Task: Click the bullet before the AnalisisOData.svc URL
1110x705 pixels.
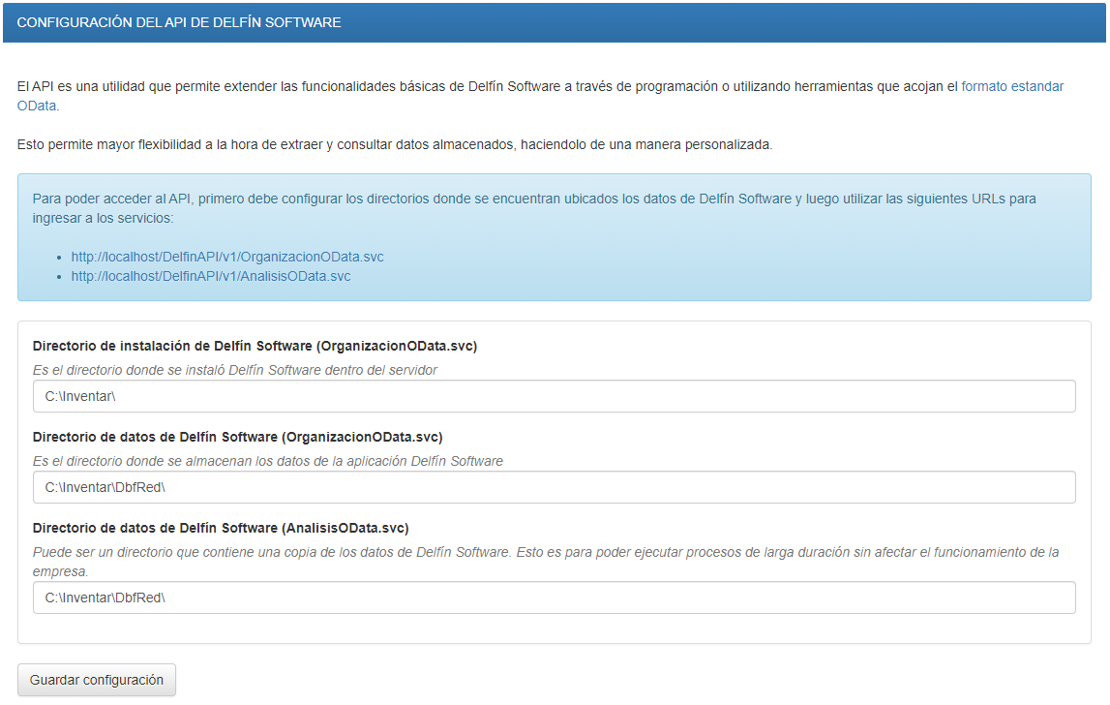Action: point(61,277)
